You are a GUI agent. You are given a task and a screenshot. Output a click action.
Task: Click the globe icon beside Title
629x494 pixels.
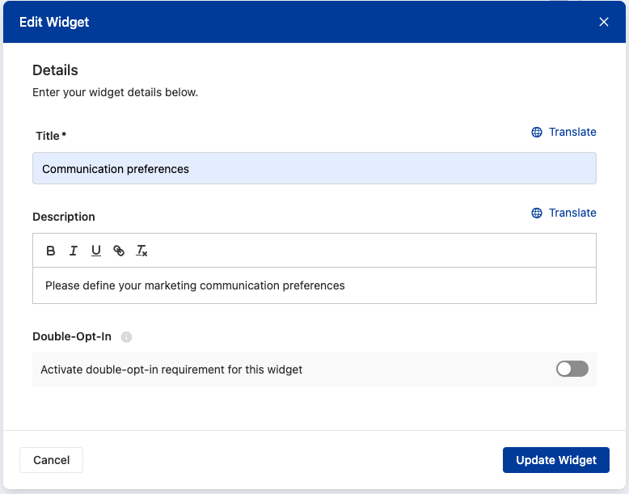[537, 133]
